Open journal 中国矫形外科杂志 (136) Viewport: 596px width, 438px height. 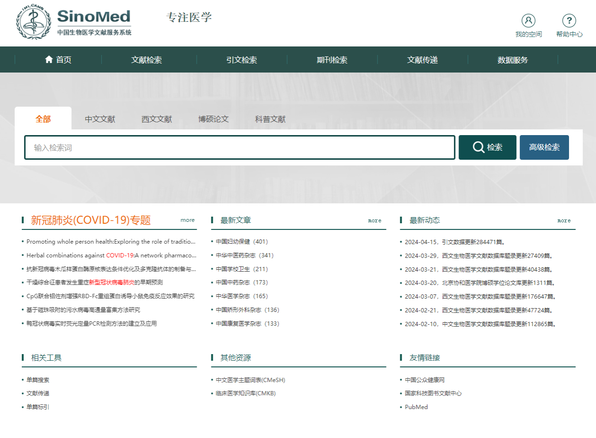click(x=247, y=310)
